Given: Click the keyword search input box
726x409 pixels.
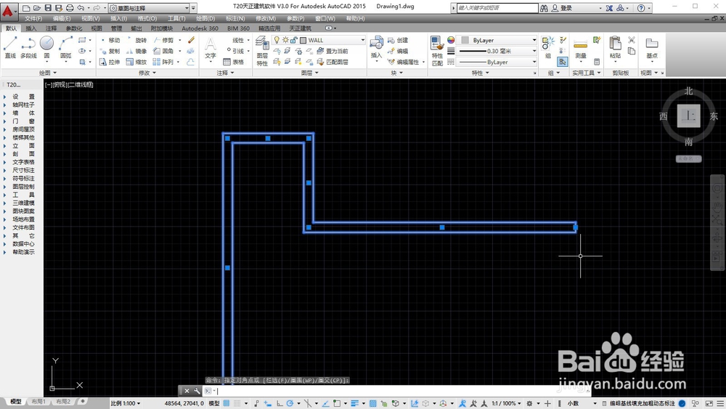Looking at the screenshot, I should (x=497, y=8).
